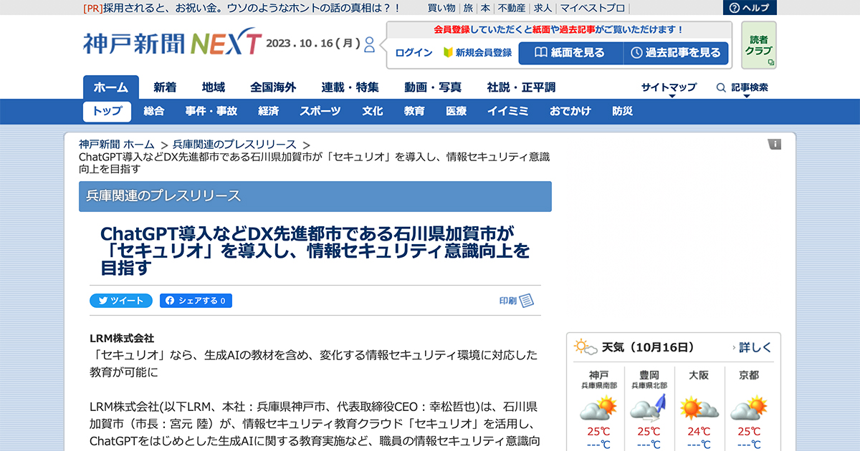Select the イイミミ sub-navigation item

pos(508,111)
